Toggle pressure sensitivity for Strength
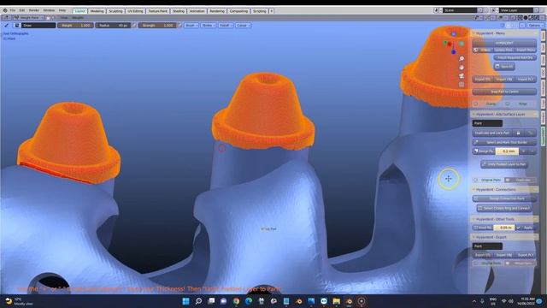 179,26
